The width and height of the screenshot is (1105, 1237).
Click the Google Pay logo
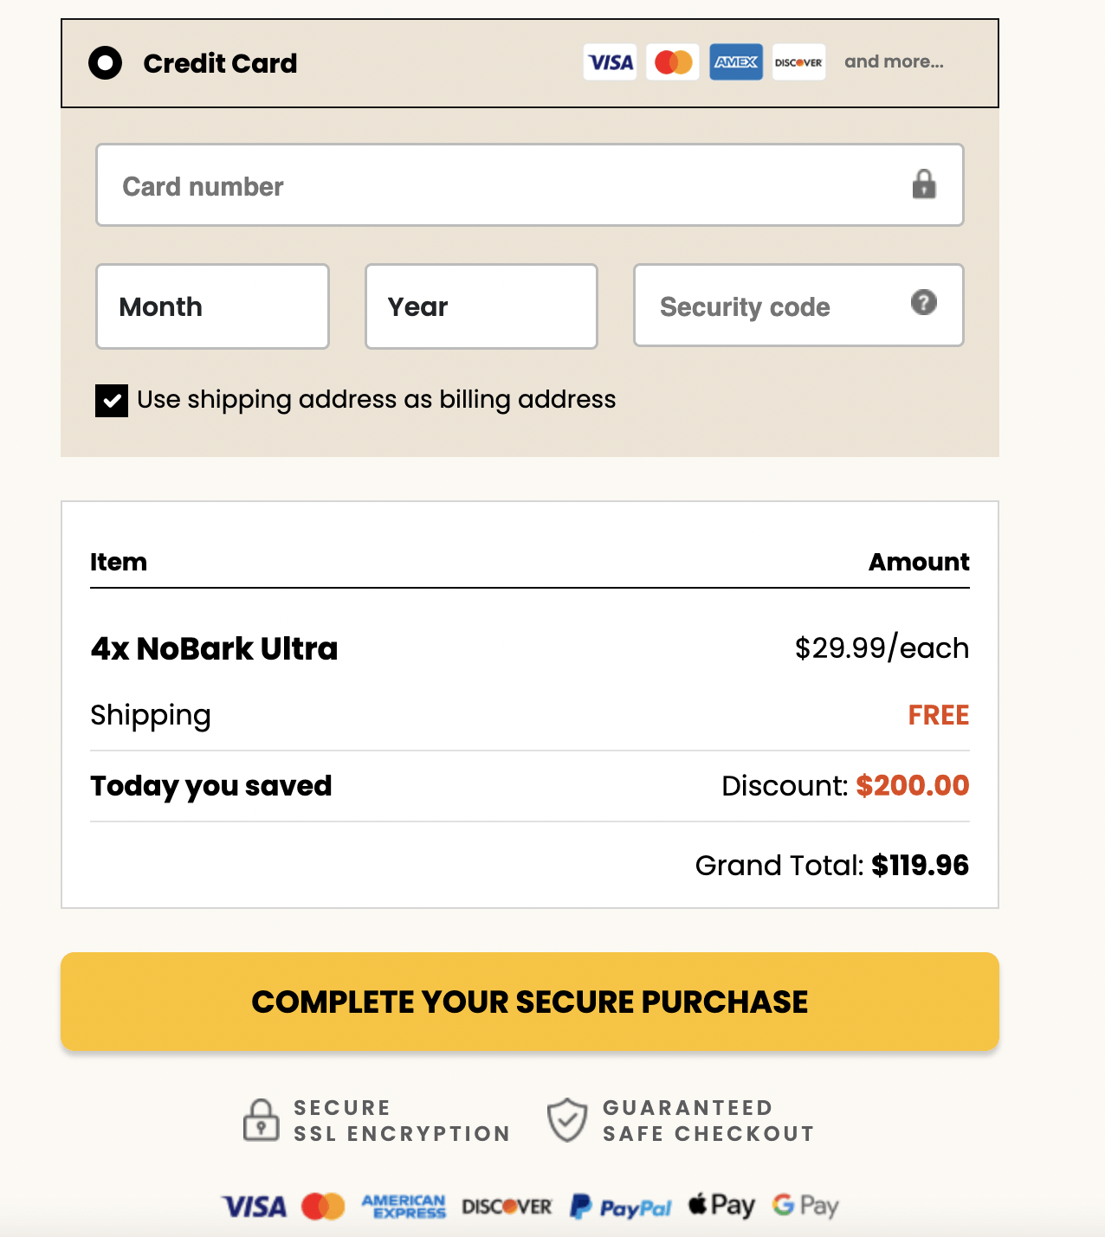click(x=807, y=1205)
